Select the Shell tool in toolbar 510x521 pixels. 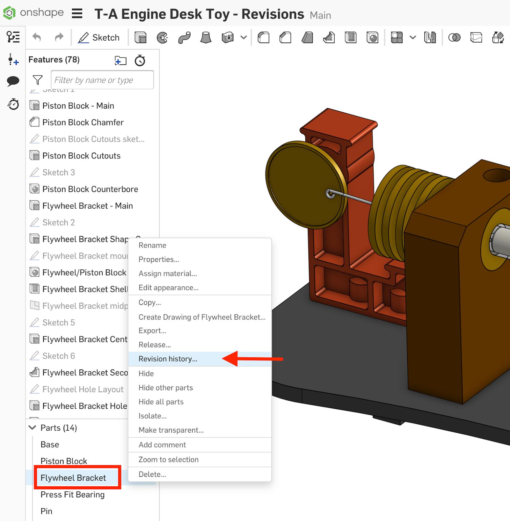(x=351, y=38)
